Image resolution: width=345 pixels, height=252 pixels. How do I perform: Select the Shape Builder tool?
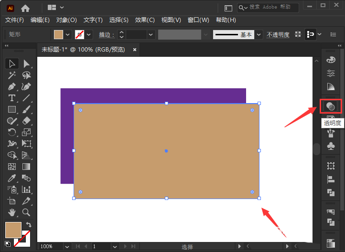coord(12,155)
